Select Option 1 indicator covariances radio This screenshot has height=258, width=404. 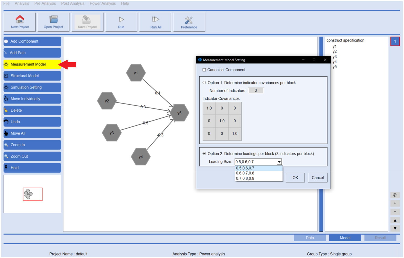(204, 83)
